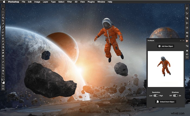
Task: Expand the left toolbar double-arrow
Action: click(x=4, y=5)
